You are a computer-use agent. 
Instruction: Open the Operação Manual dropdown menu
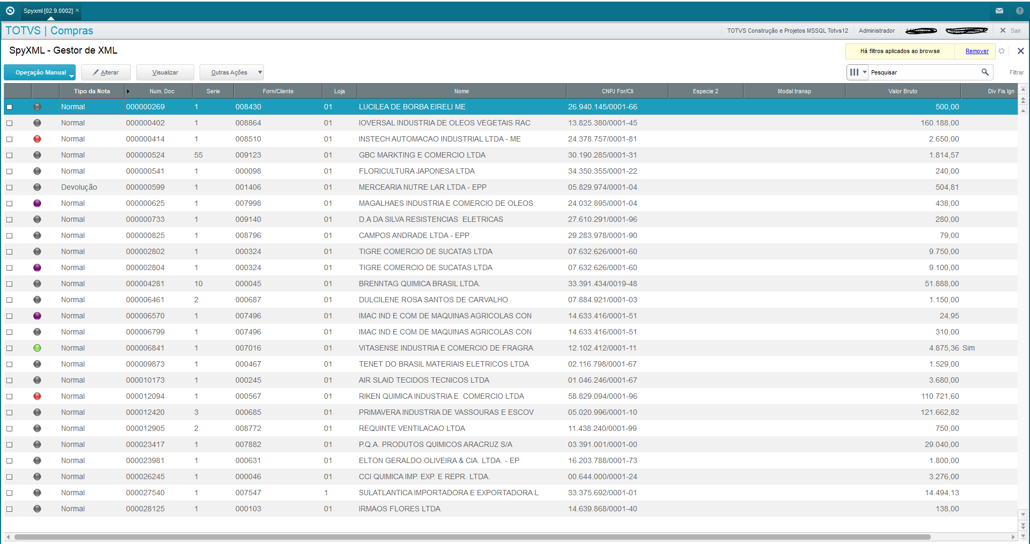71,76
